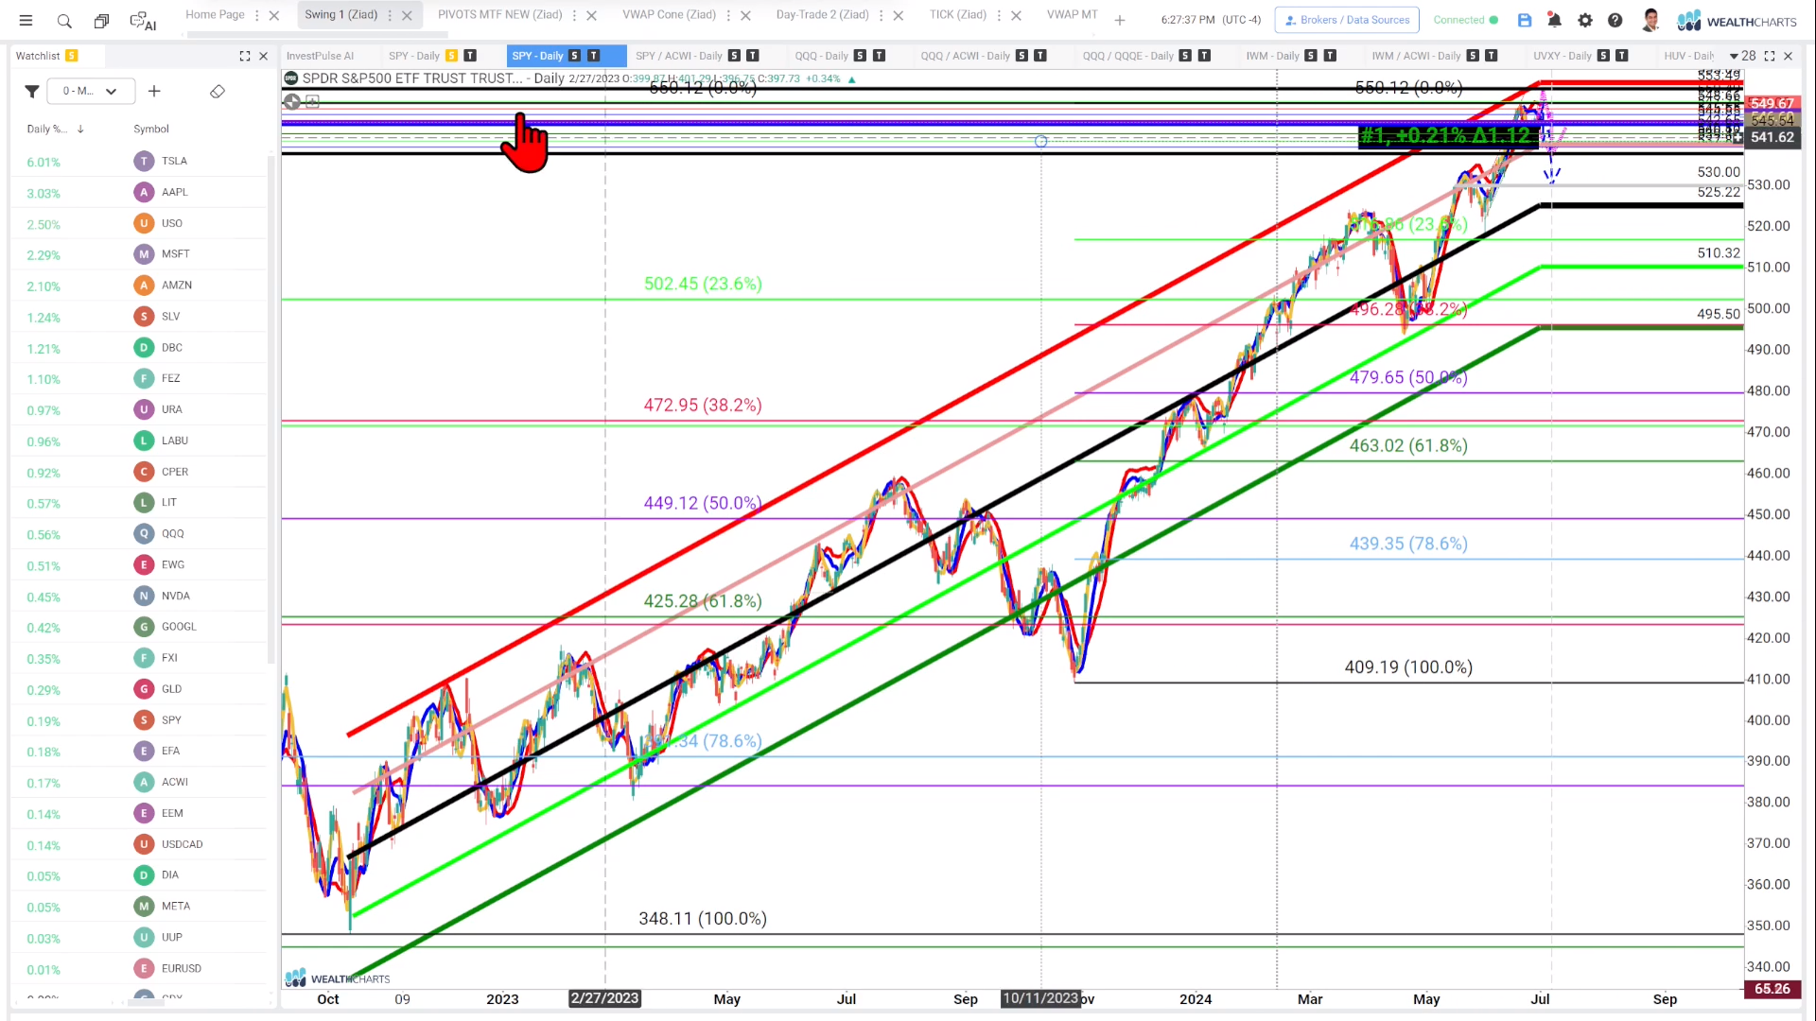
Task: Close the chart panel group
Action: pos(1789,56)
